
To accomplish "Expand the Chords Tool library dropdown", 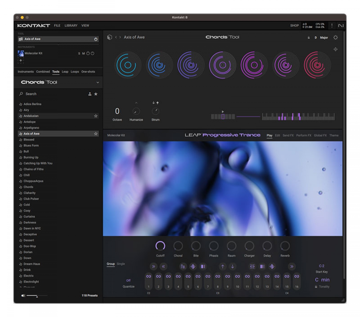I will (97, 82).
